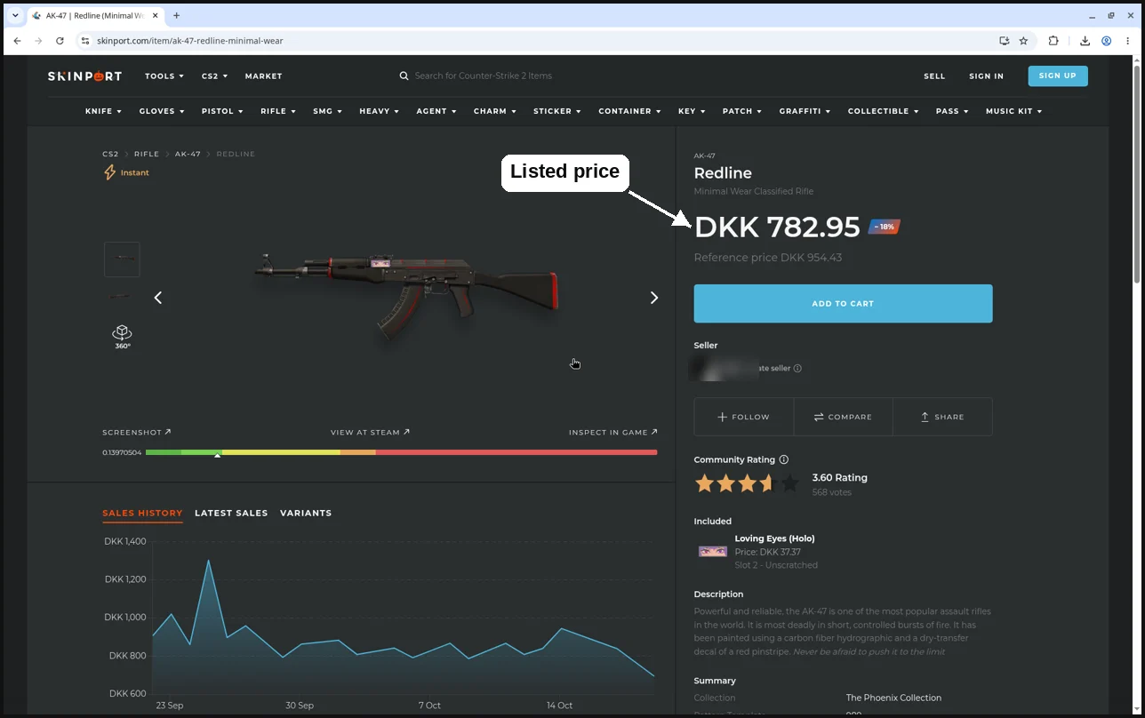The image size is (1145, 718).
Task: Click the search magnifier icon
Action: (404, 76)
